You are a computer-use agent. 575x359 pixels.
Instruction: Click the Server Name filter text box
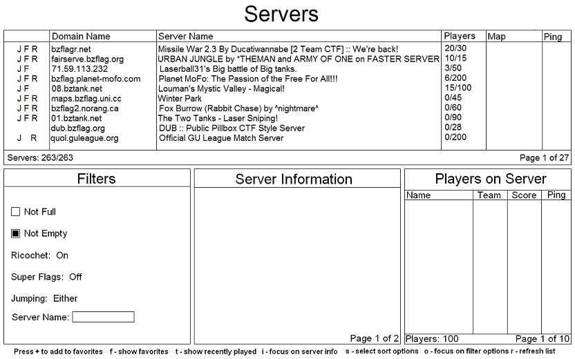tap(103, 318)
